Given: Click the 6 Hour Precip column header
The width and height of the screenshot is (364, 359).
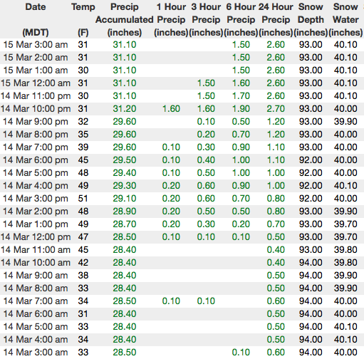Looking at the screenshot, I should tap(241, 19).
